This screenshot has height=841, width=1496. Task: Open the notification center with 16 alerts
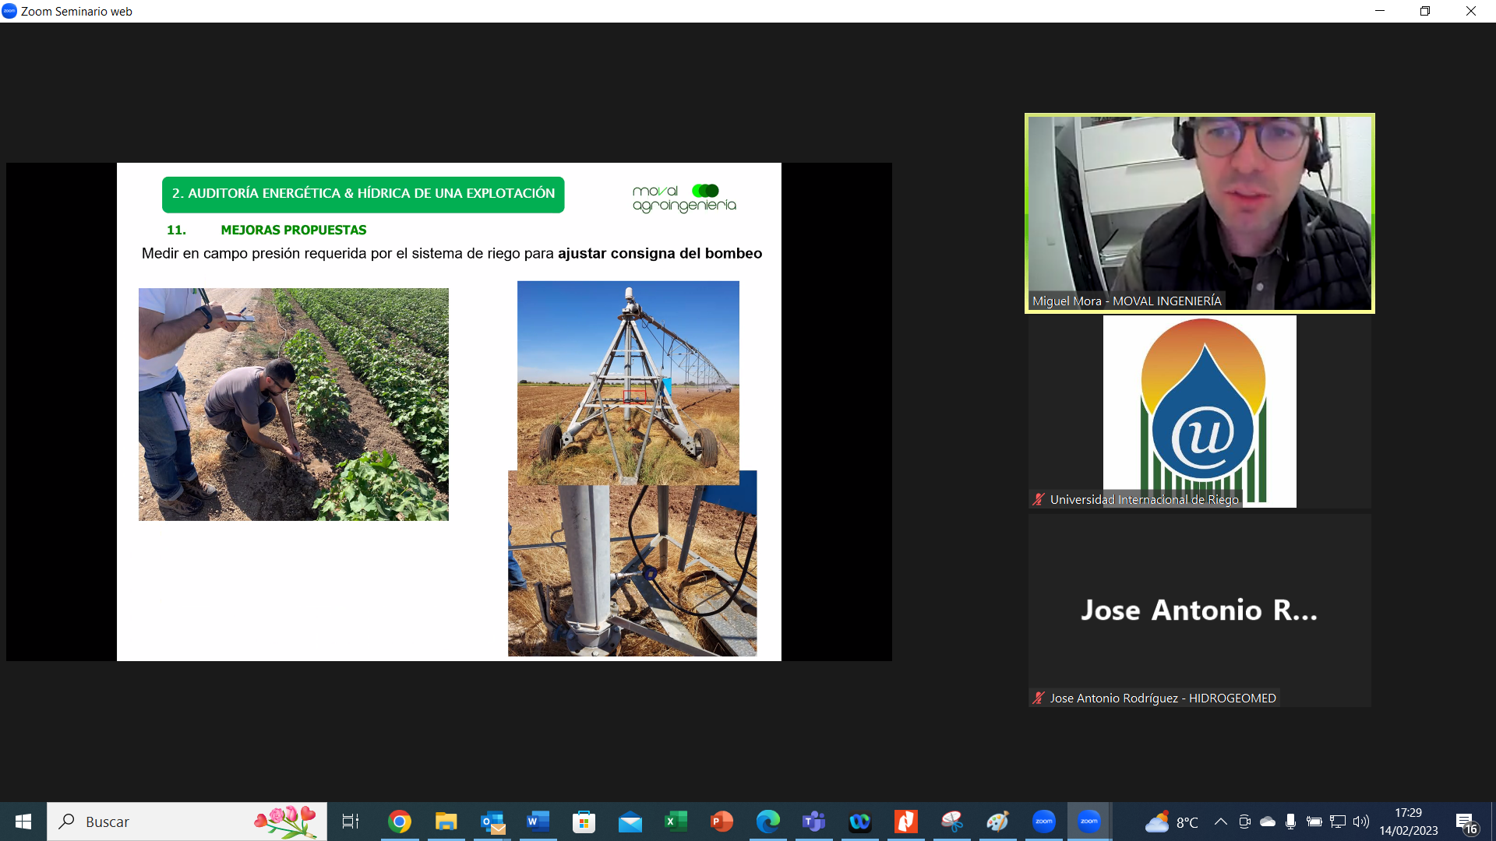click(1466, 823)
